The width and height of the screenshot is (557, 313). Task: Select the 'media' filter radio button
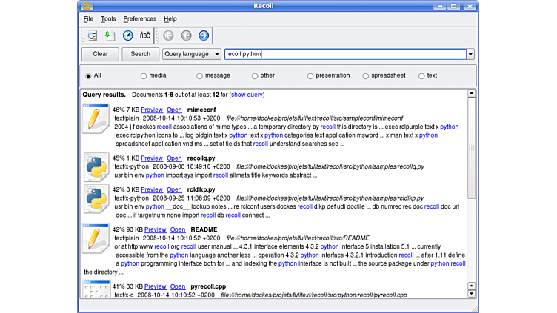click(144, 75)
